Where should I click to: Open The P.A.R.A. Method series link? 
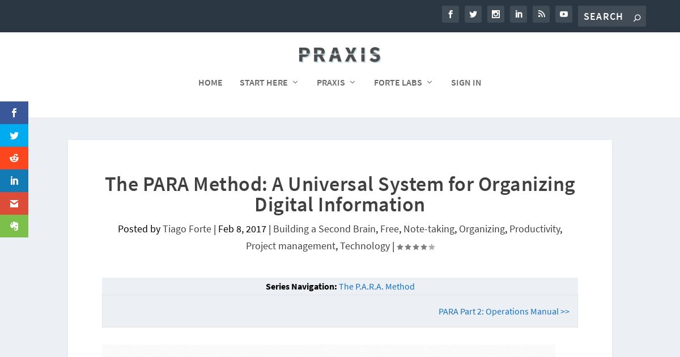click(377, 287)
